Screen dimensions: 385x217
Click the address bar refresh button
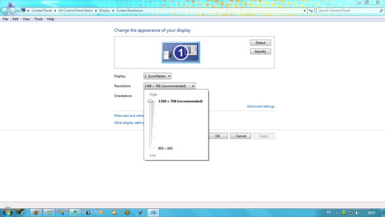click(311, 11)
